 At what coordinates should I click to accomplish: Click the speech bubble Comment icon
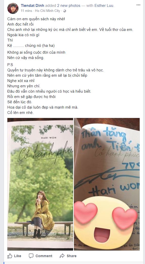(31, 256)
